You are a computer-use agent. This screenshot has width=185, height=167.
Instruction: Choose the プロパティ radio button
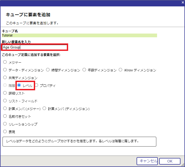pyautogui.click(x=37, y=85)
